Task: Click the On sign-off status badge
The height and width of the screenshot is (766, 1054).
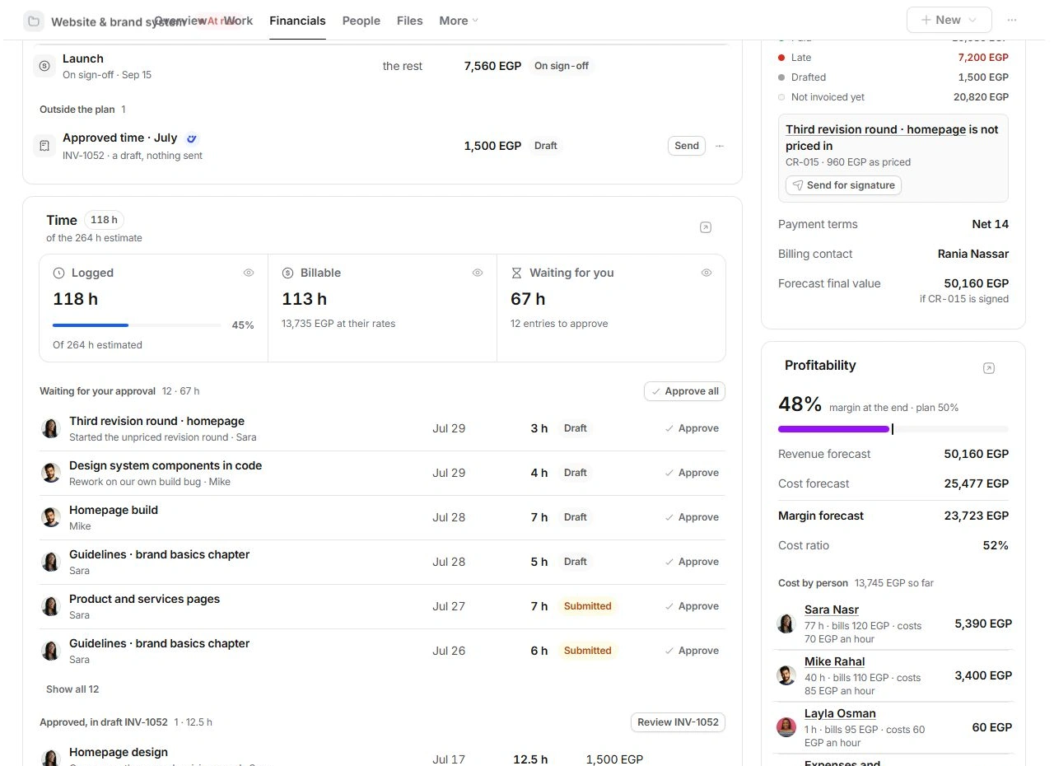Action: (x=562, y=66)
